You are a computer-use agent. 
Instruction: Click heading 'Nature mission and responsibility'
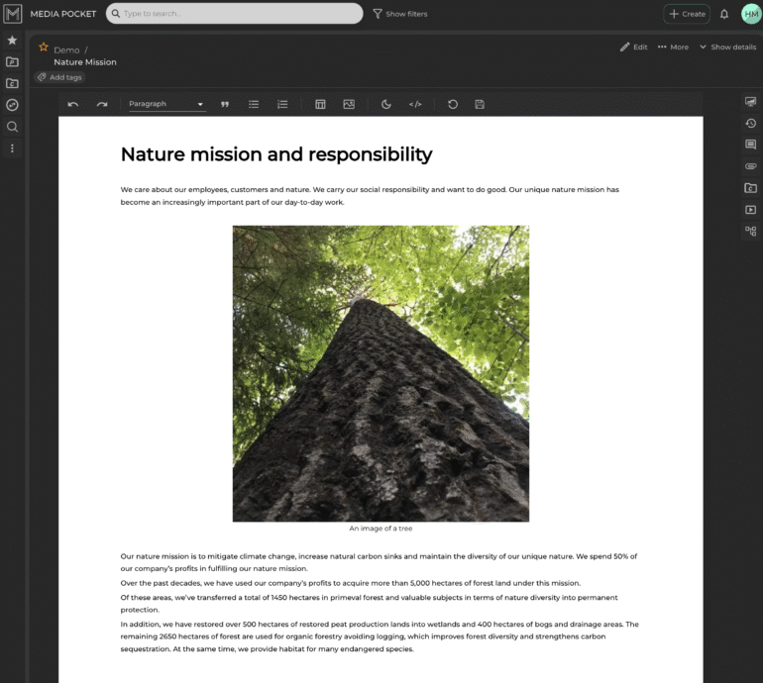coord(276,154)
